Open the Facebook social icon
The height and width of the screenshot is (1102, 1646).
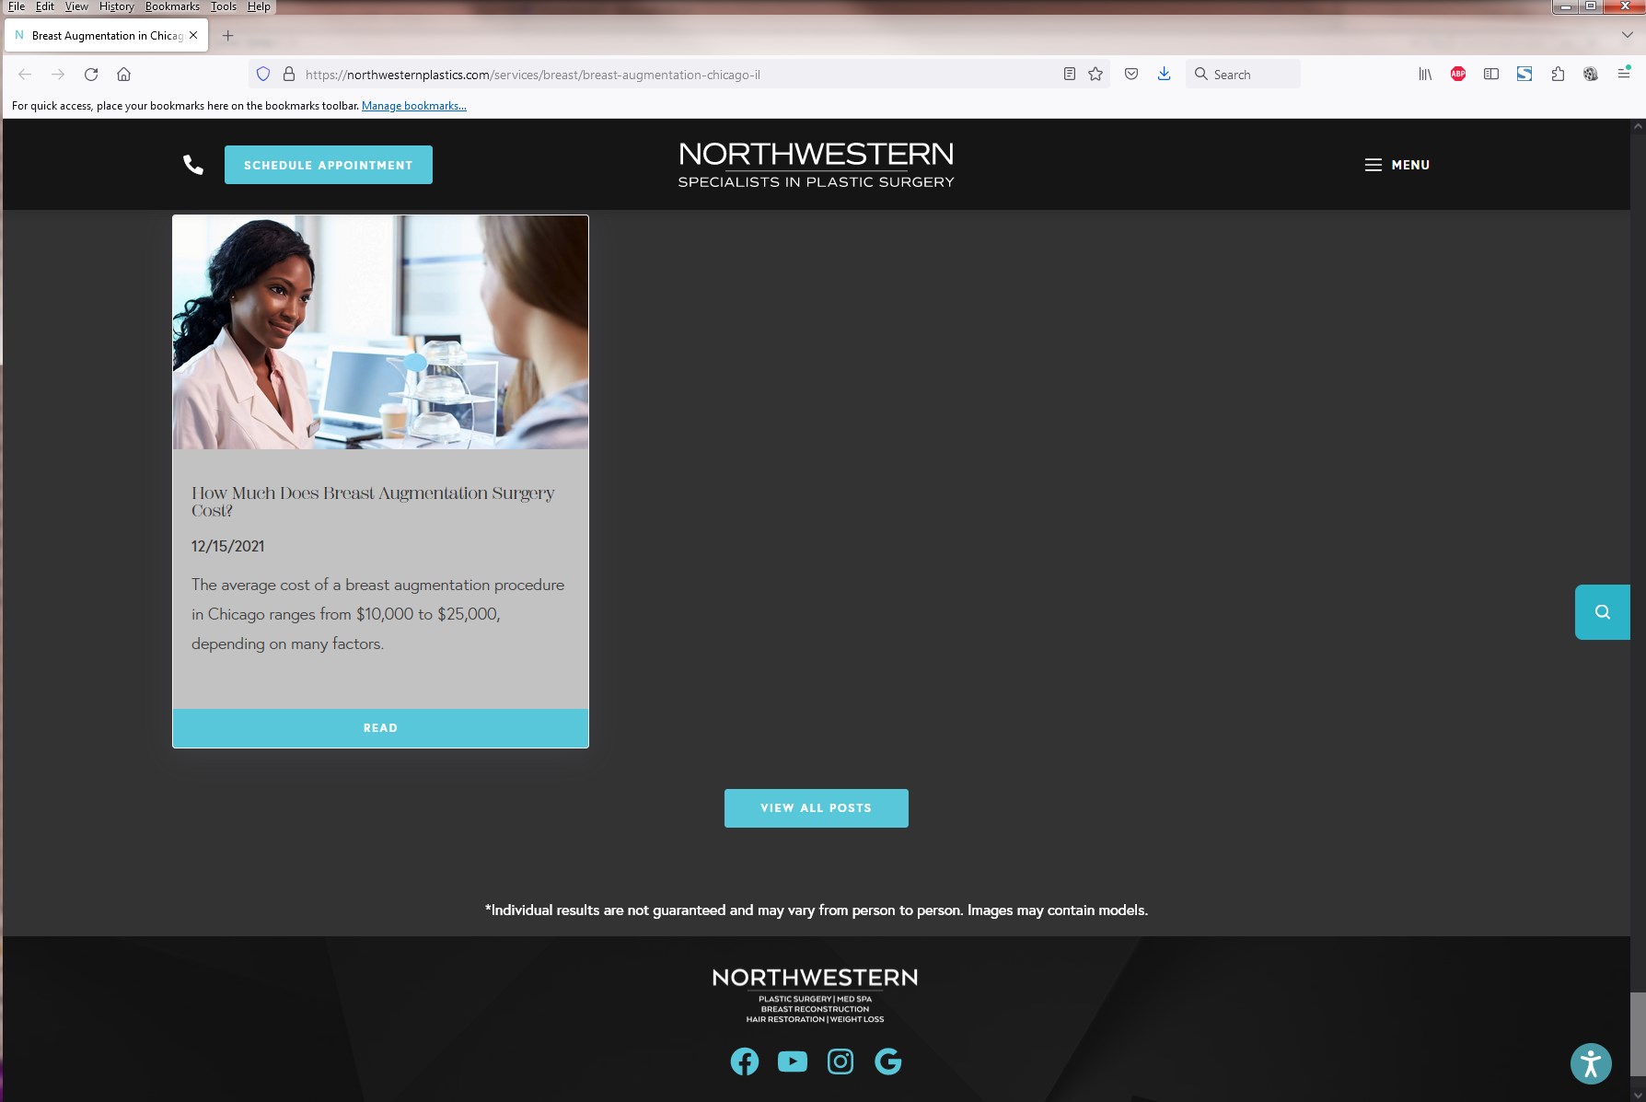pos(745,1061)
